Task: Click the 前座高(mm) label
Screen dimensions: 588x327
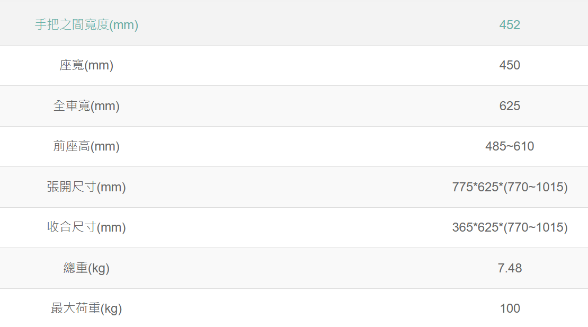Action: point(86,146)
